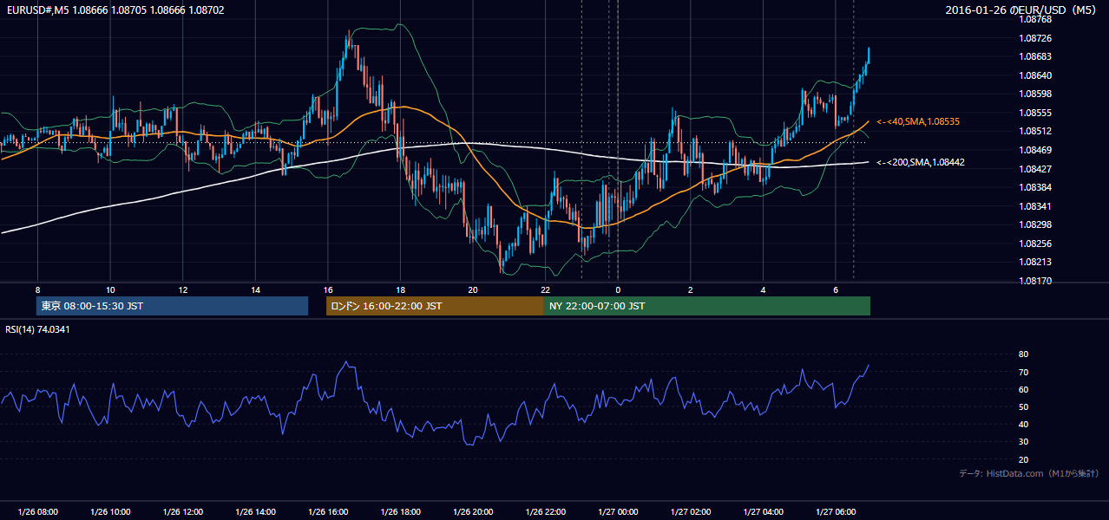Click the NY 22:00-07:00 JST session bar
The width and height of the screenshot is (1109, 520).
(707, 306)
